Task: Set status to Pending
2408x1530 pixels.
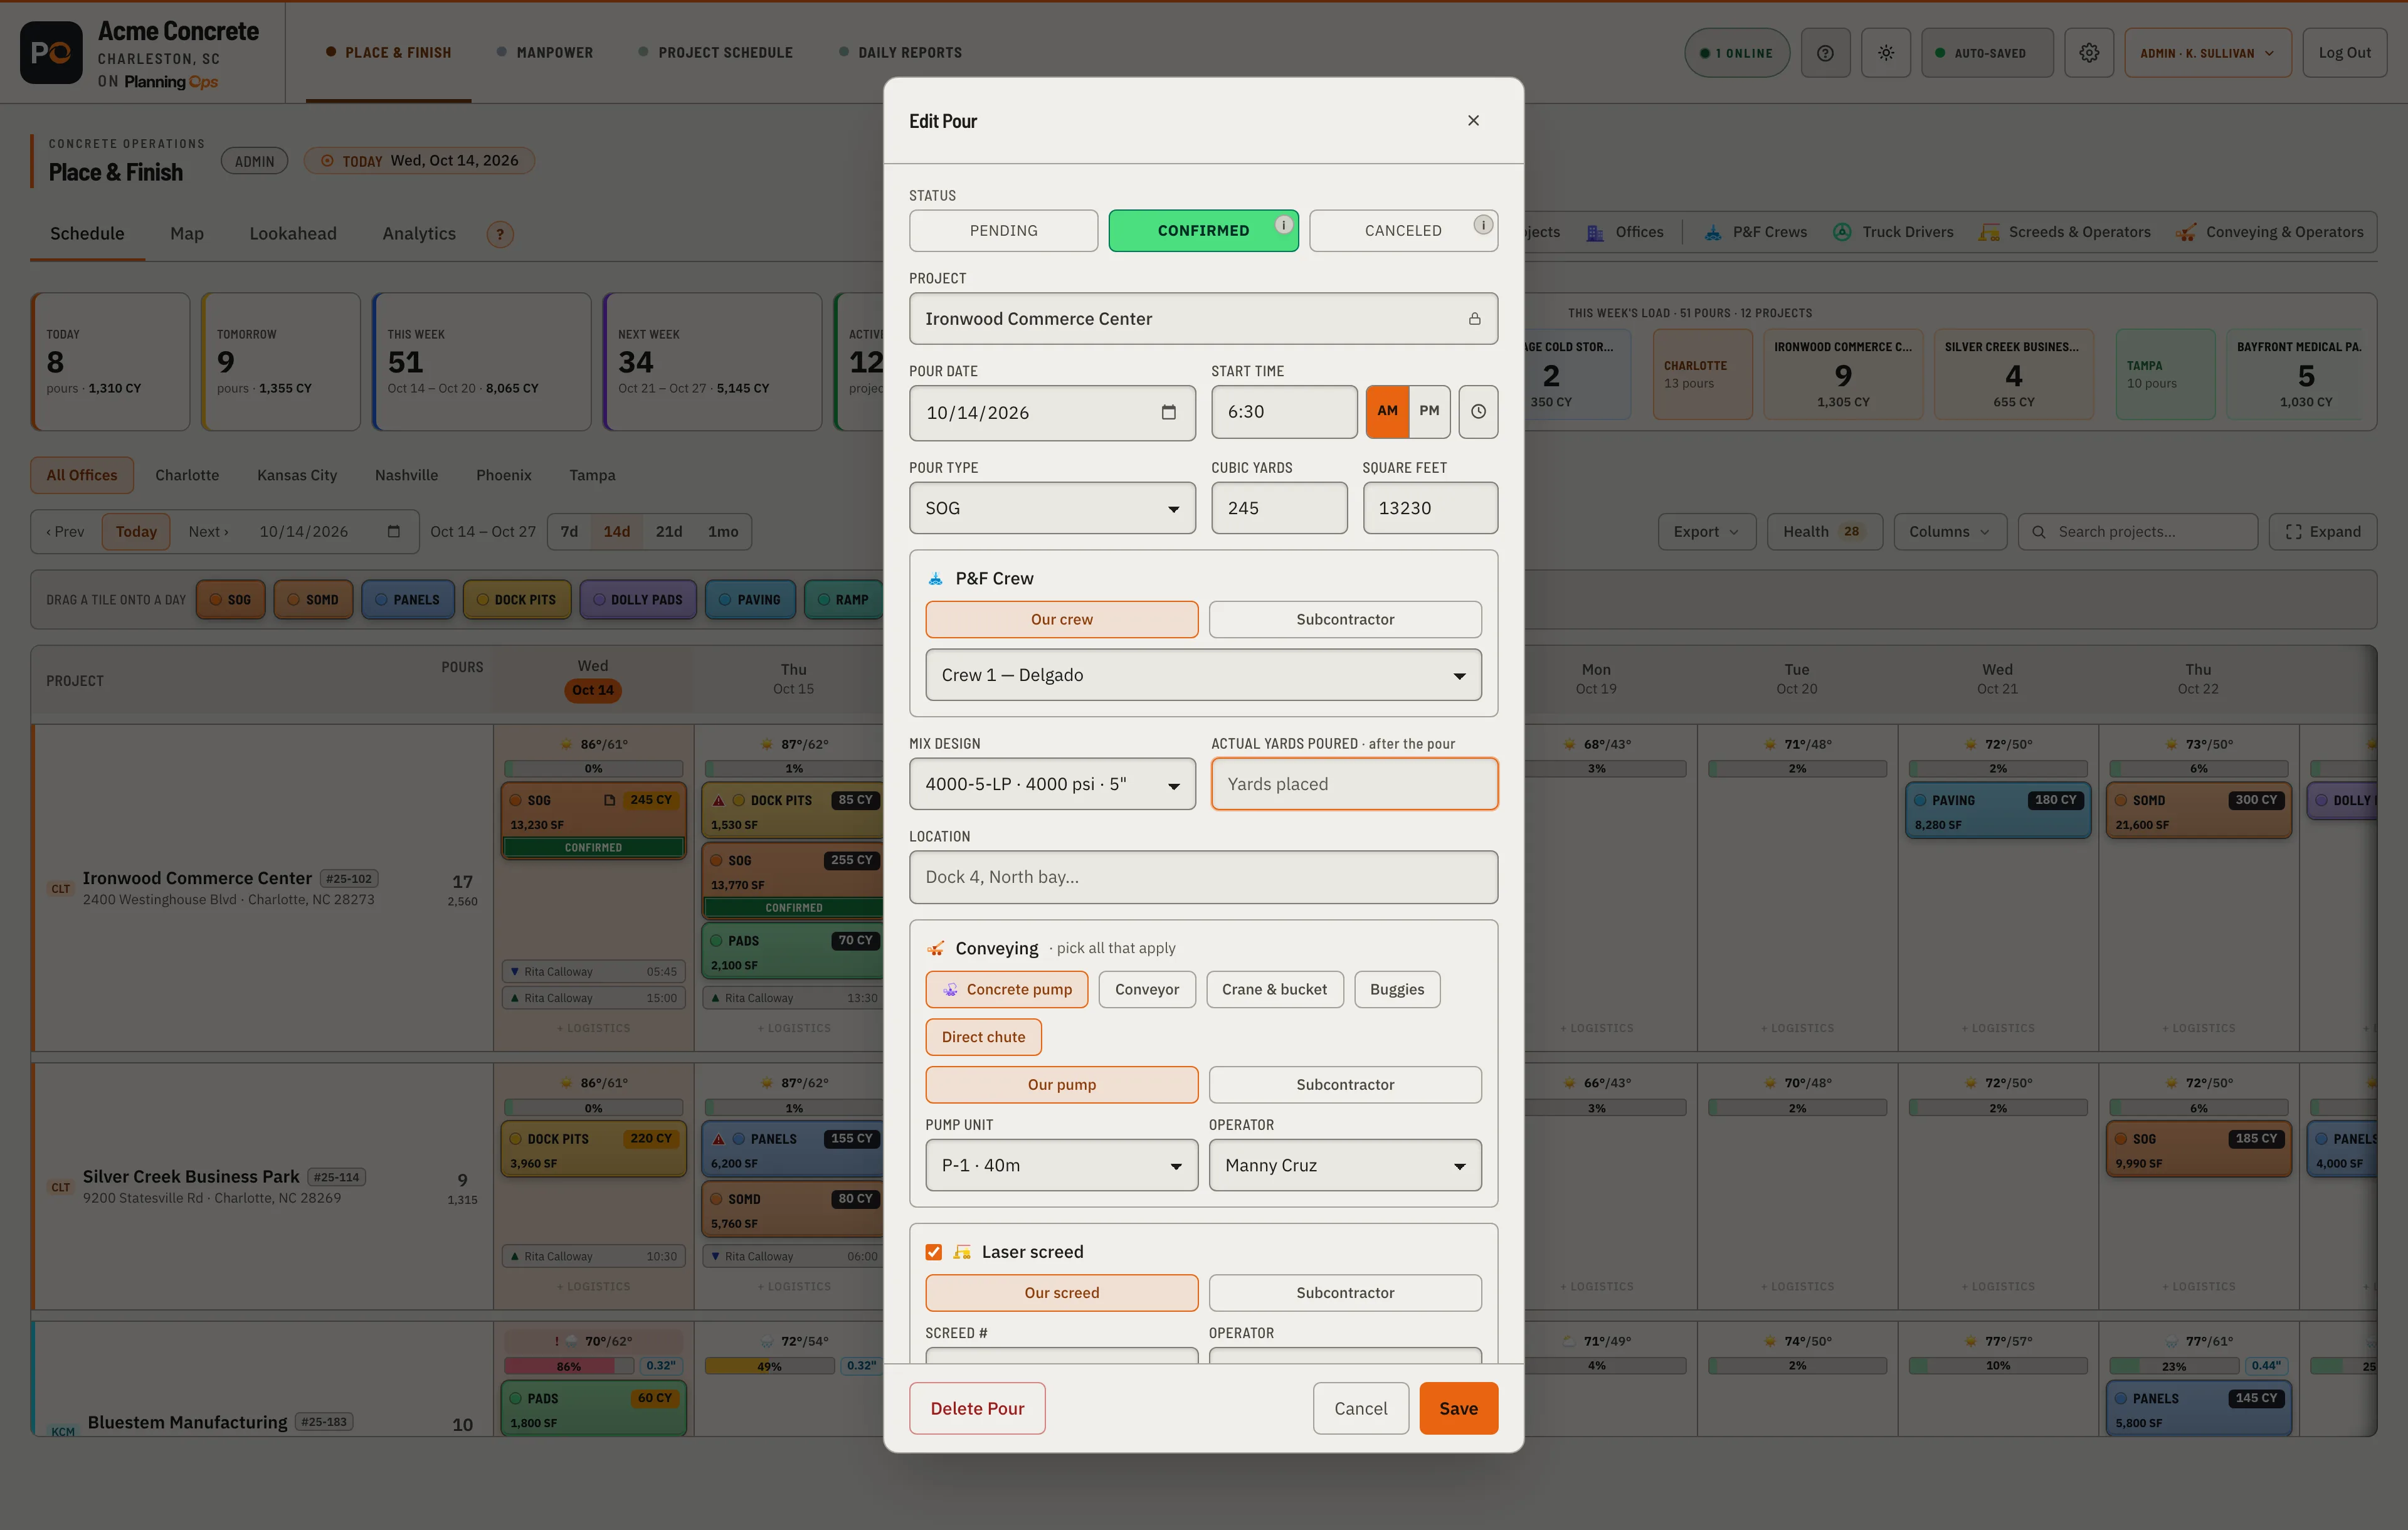Action: point(1003,231)
